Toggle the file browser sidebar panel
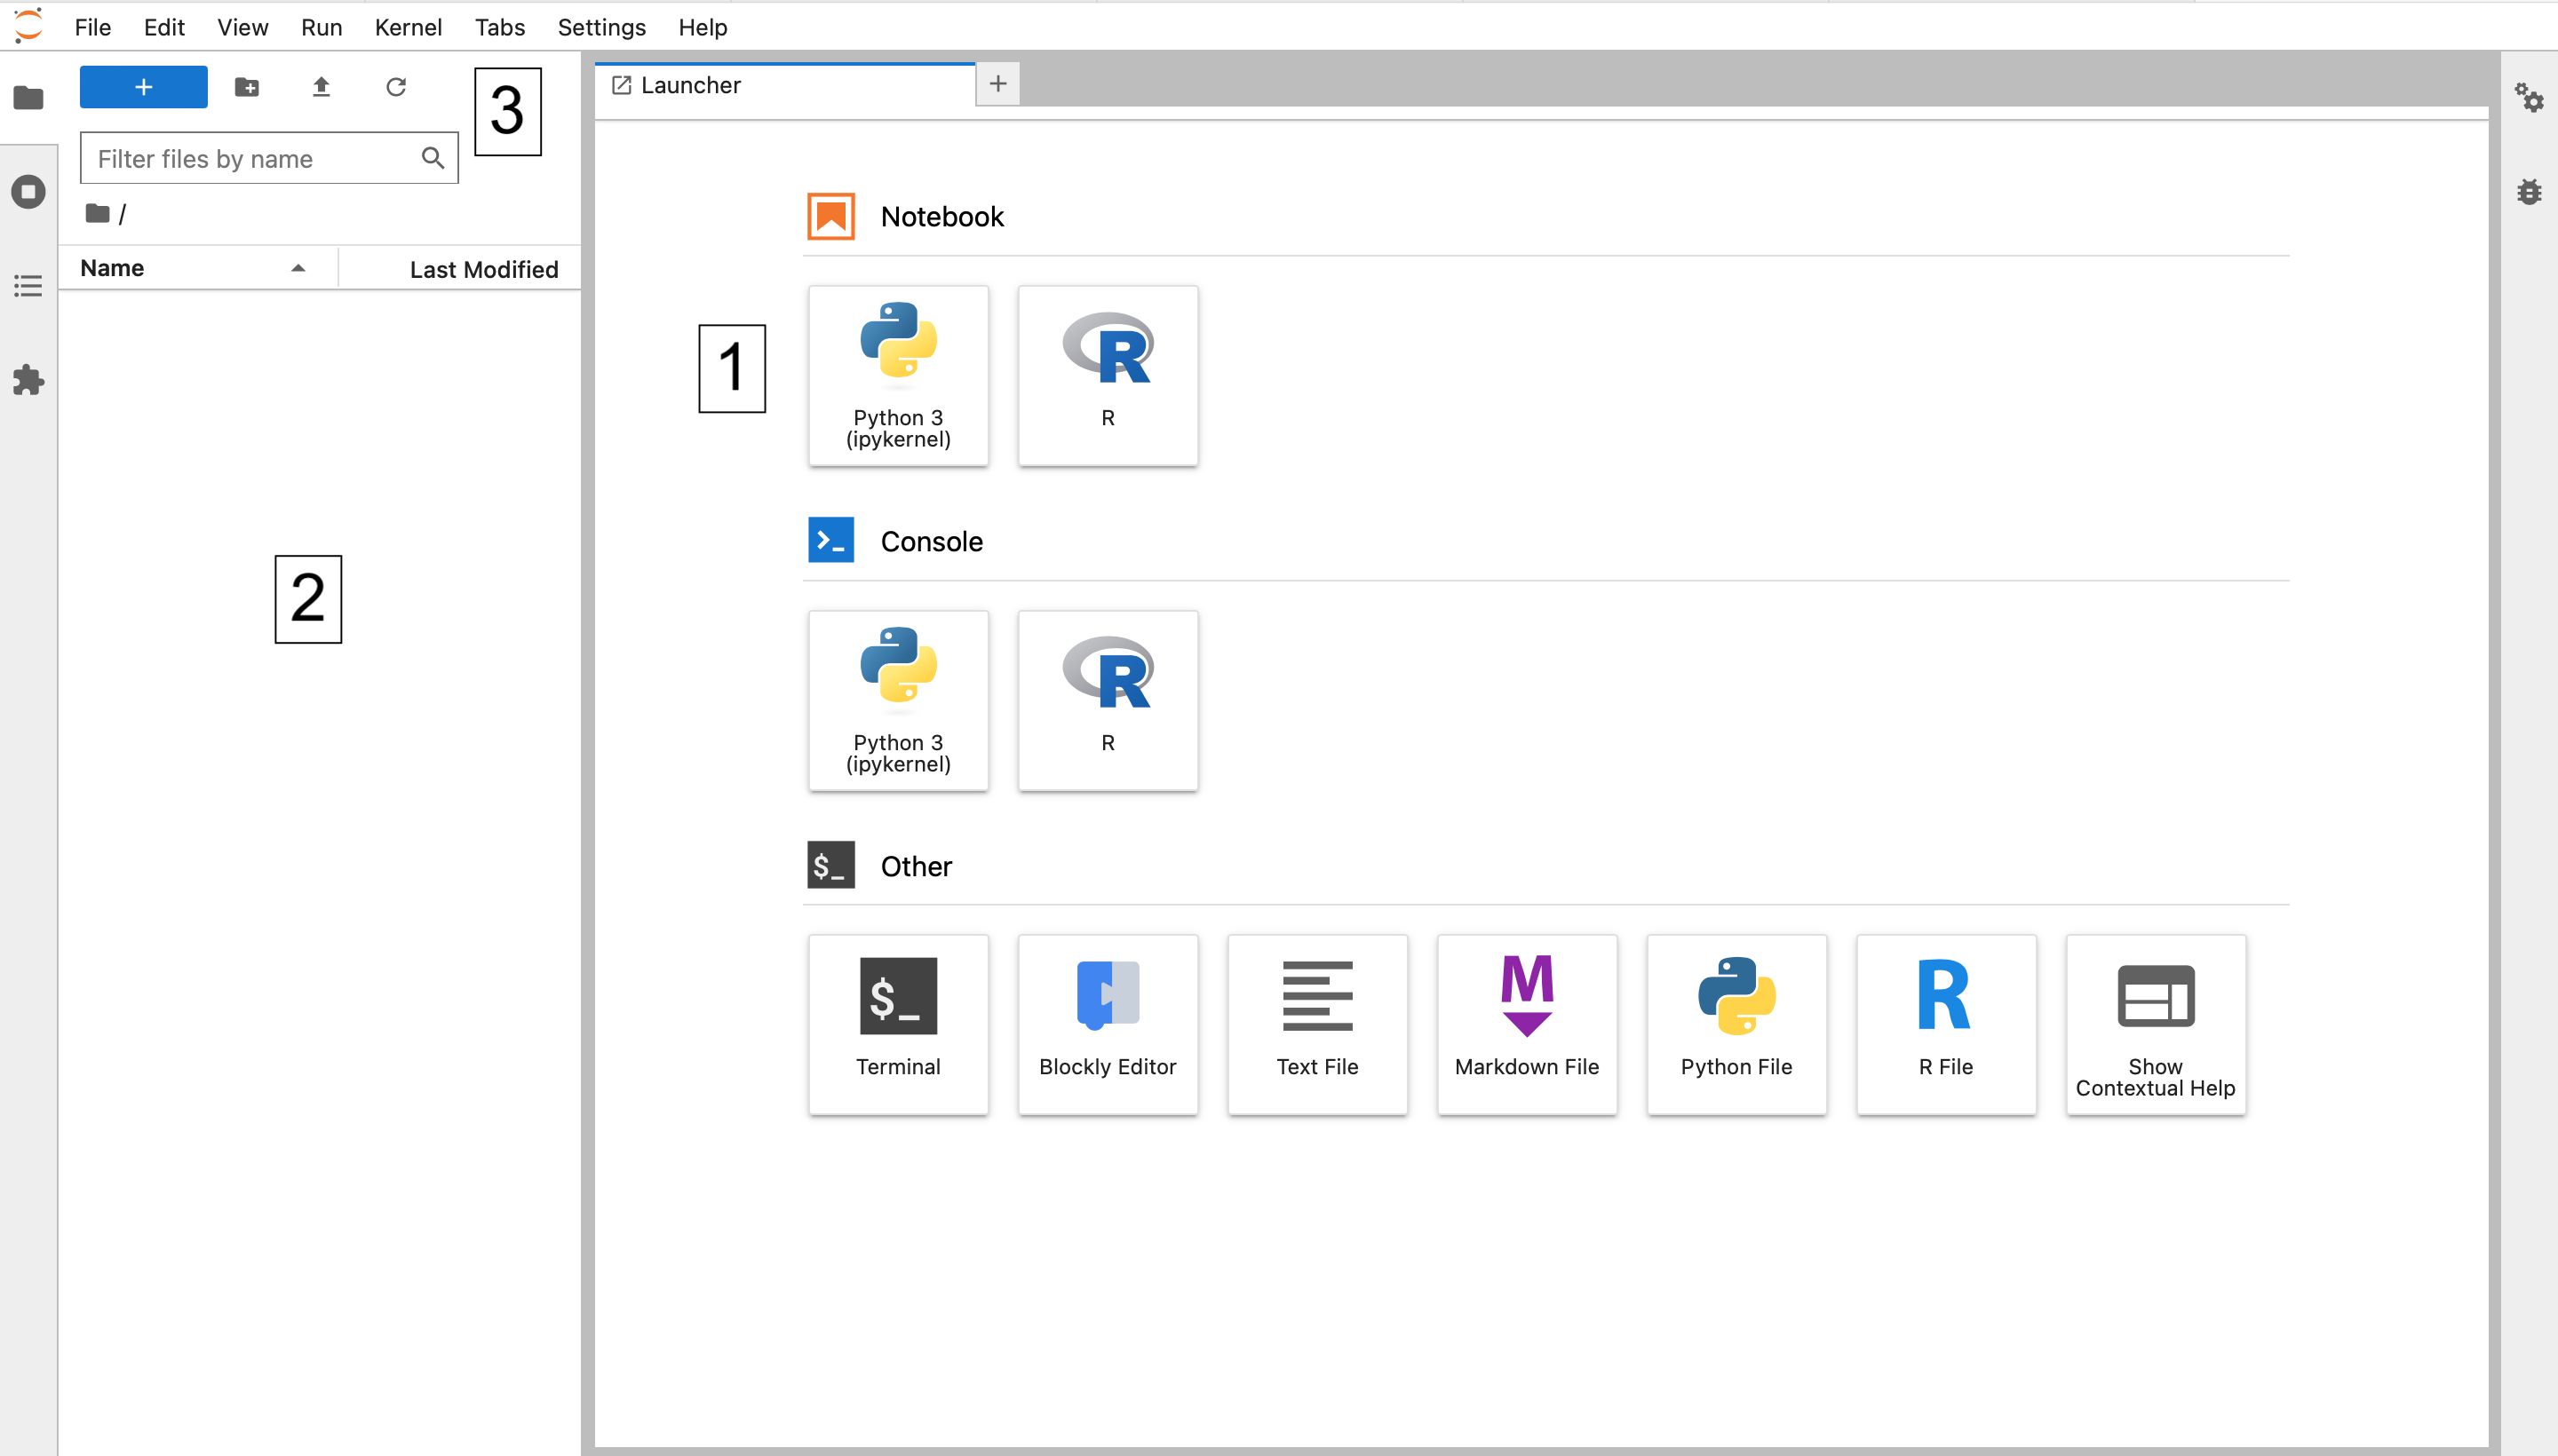The image size is (2558, 1456). (x=27, y=97)
